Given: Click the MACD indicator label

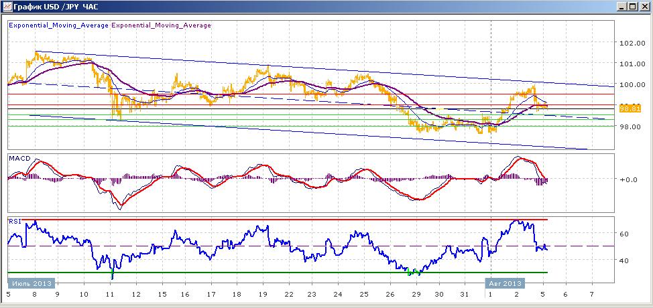Looking at the screenshot, I should tap(18, 159).
